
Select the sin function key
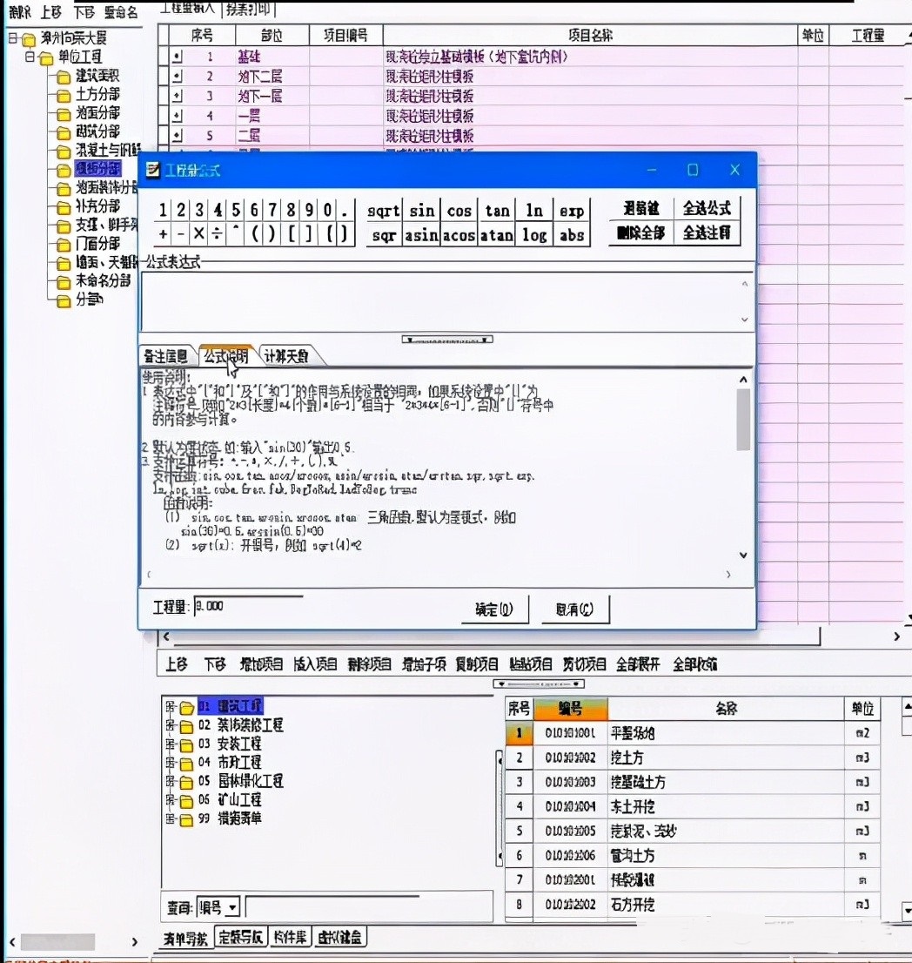(x=420, y=211)
